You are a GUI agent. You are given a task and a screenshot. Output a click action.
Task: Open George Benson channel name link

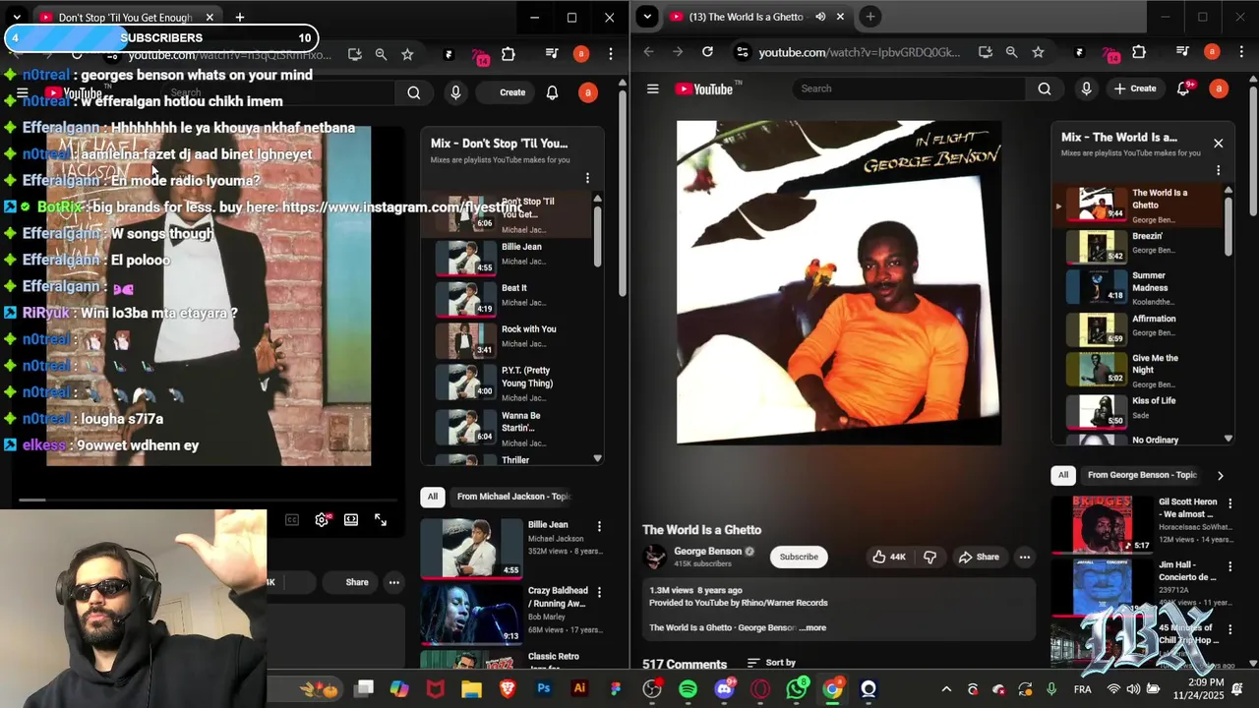707,551
